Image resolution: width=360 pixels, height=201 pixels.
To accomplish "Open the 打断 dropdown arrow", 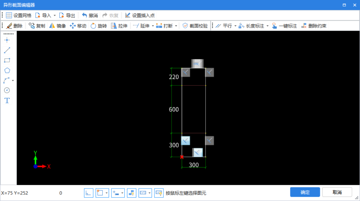I will [176, 26].
